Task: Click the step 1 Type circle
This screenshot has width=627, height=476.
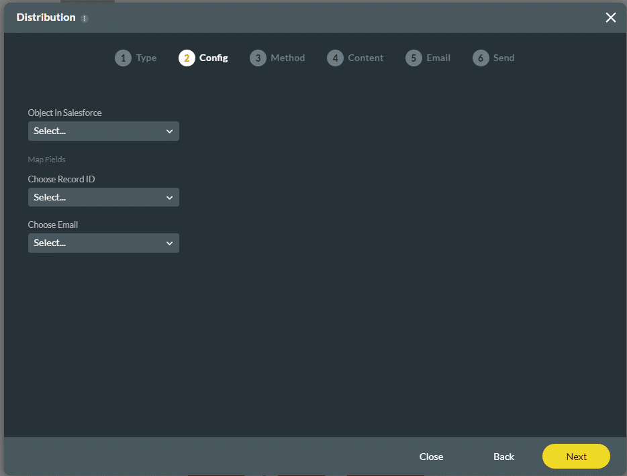Action: pos(123,58)
